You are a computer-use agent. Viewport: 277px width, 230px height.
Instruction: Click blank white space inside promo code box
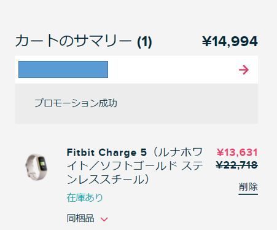(172, 69)
